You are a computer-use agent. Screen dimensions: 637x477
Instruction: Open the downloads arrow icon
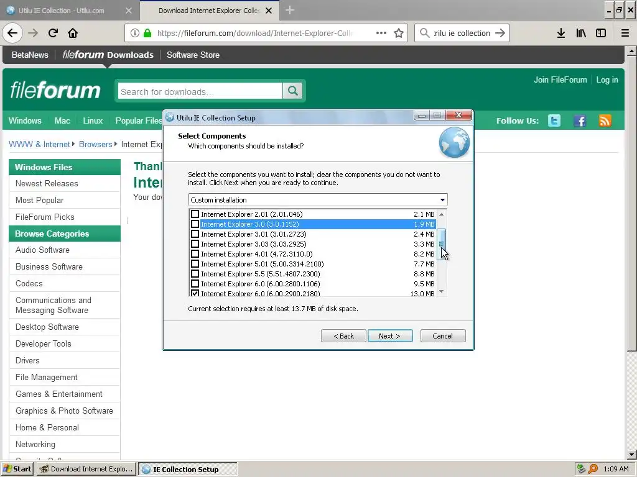pyautogui.click(x=561, y=34)
